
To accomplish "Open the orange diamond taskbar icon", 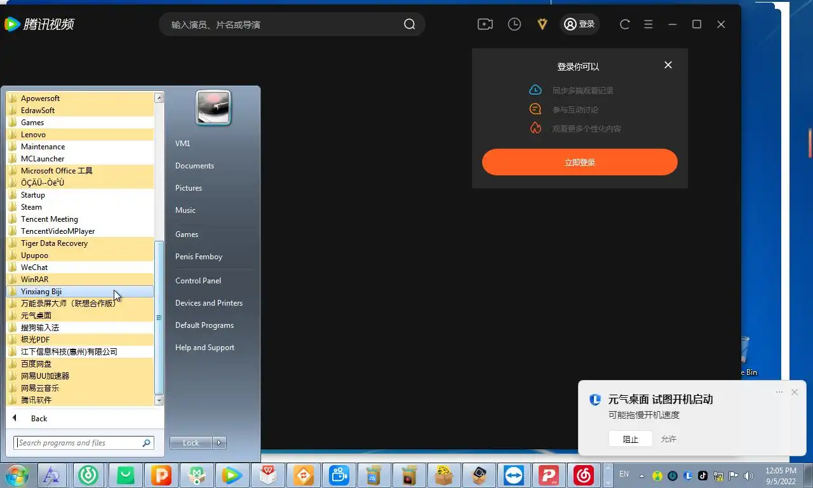I will [304, 475].
